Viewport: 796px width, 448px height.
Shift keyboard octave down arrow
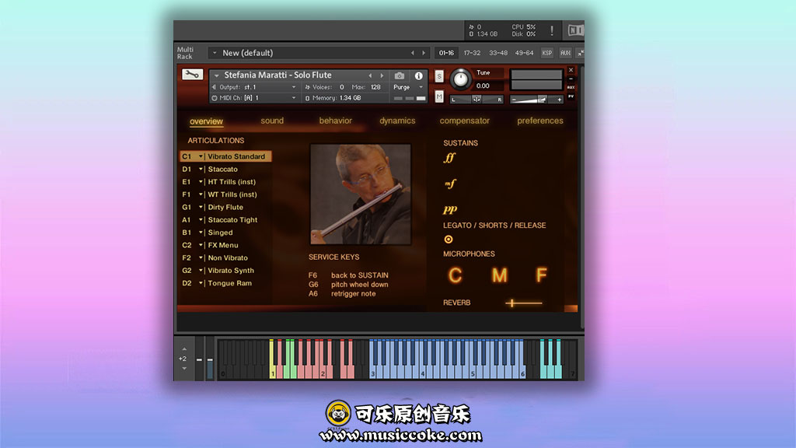coord(184,368)
